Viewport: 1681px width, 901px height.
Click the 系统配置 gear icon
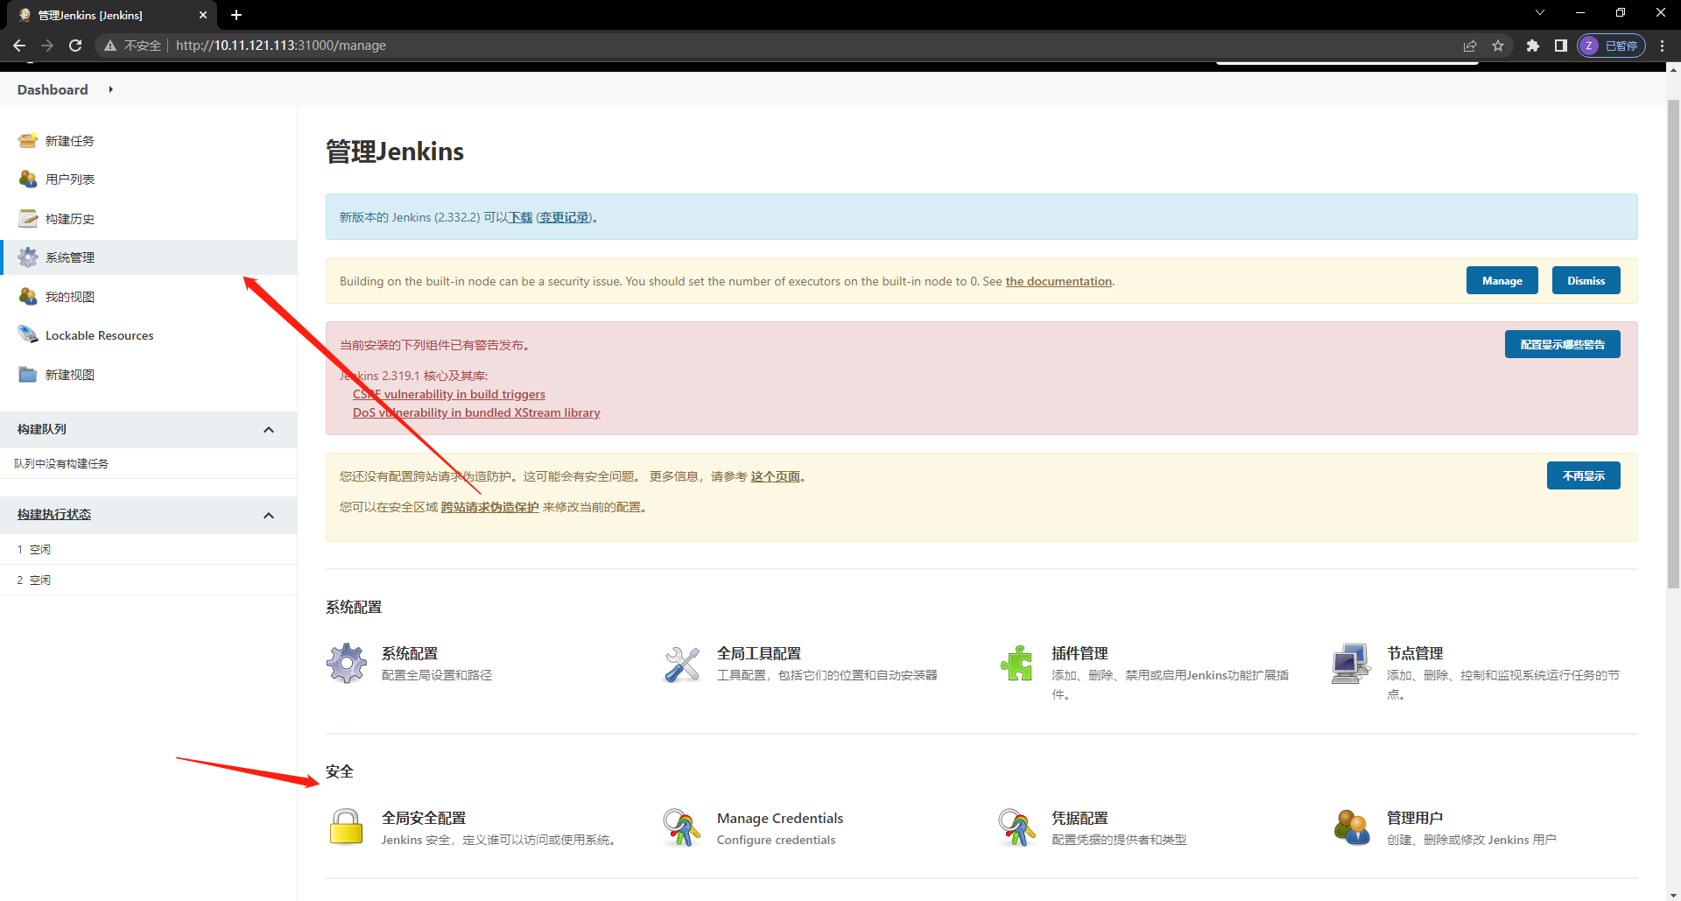point(347,664)
